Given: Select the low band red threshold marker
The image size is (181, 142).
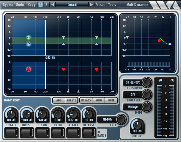Looking at the screenshot, I should tap(29, 69).
